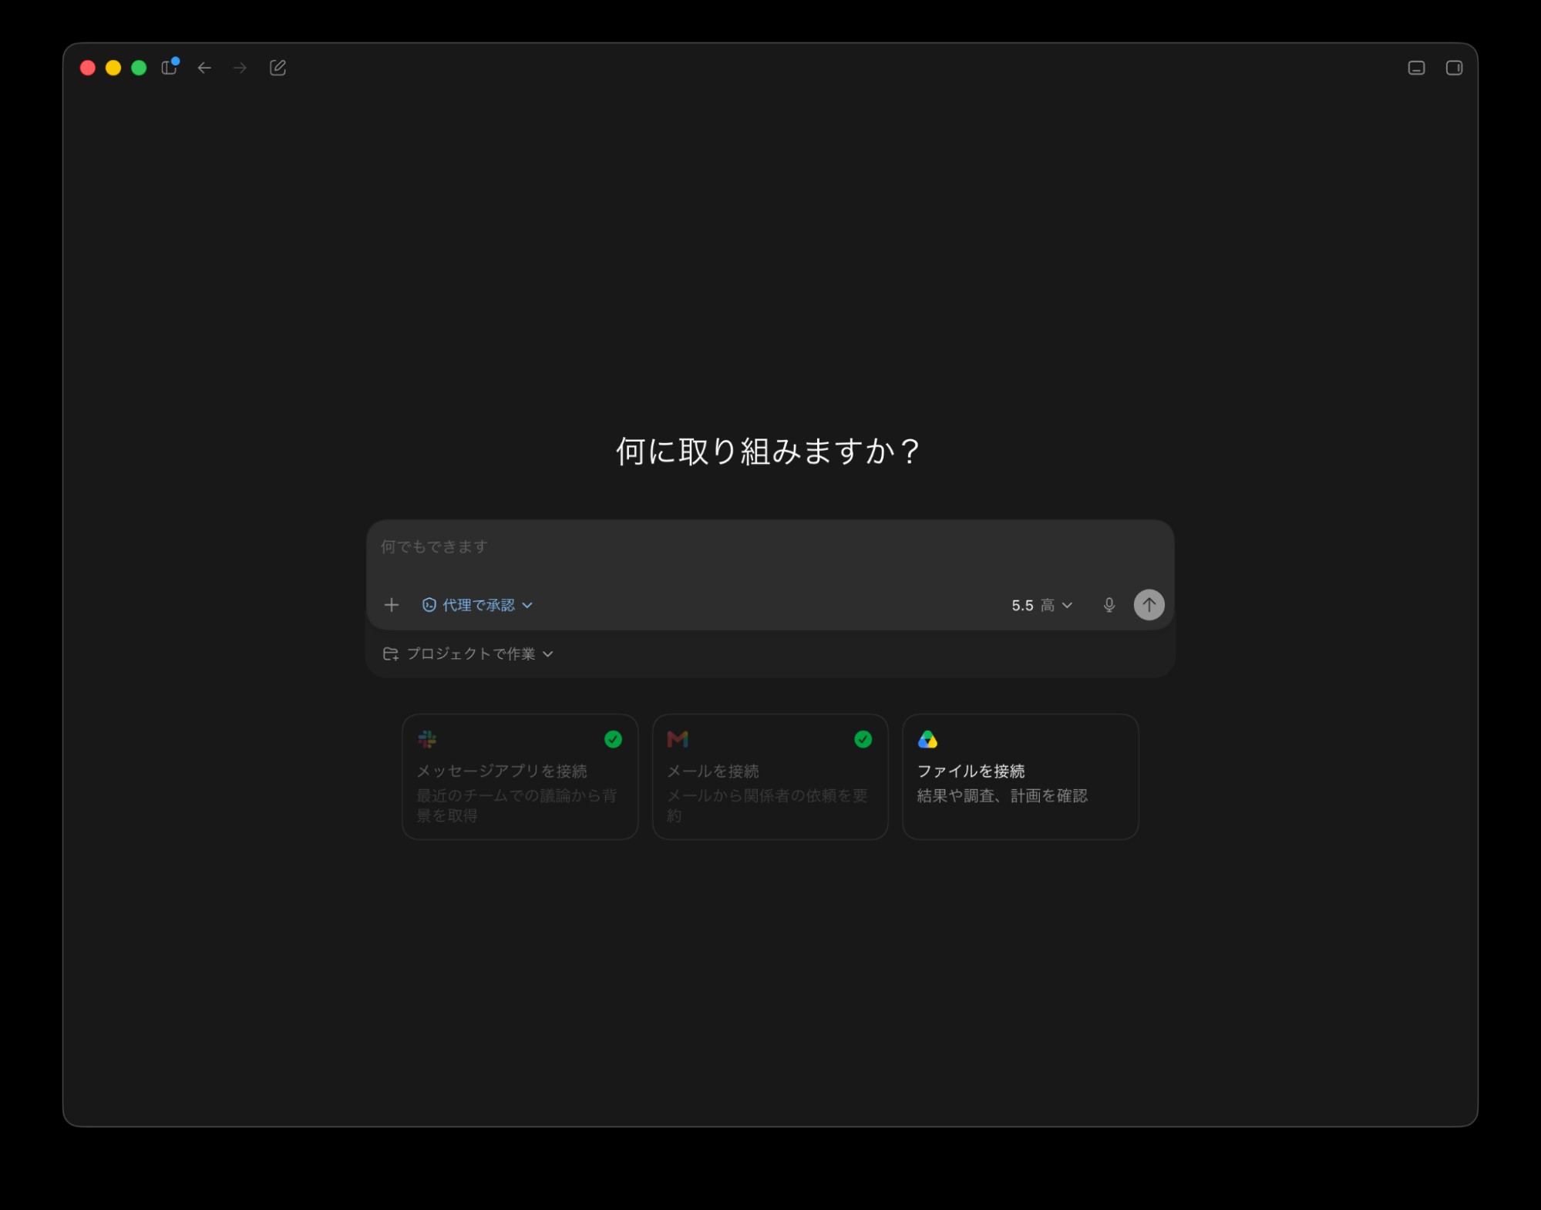This screenshot has height=1210, width=1541.
Task: Start voice input with microphone icon
Action: (1109, 605)
